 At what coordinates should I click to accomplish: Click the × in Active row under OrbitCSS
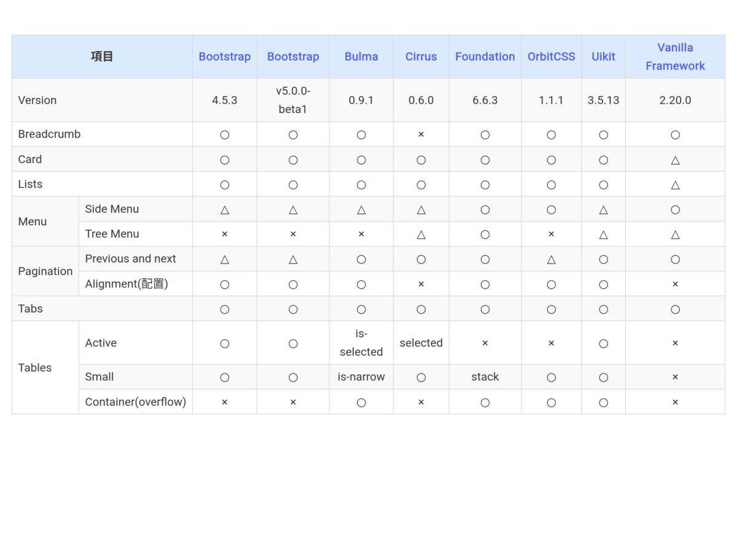click(552, 343)
